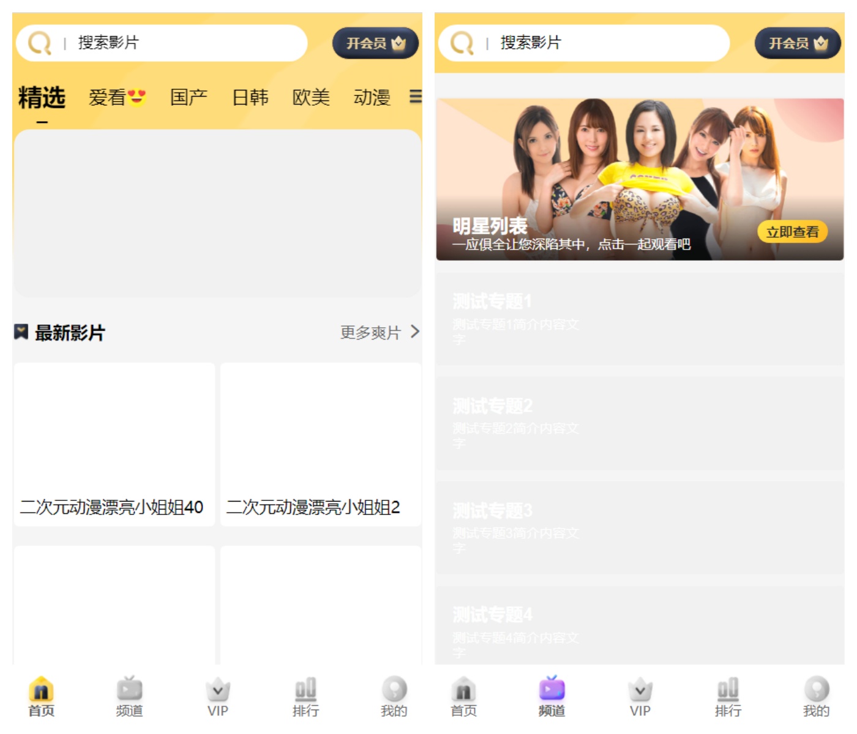Expand 更多爽片 chevron arrow
This screenshot has width=857, height=734.
click(415, 332)
